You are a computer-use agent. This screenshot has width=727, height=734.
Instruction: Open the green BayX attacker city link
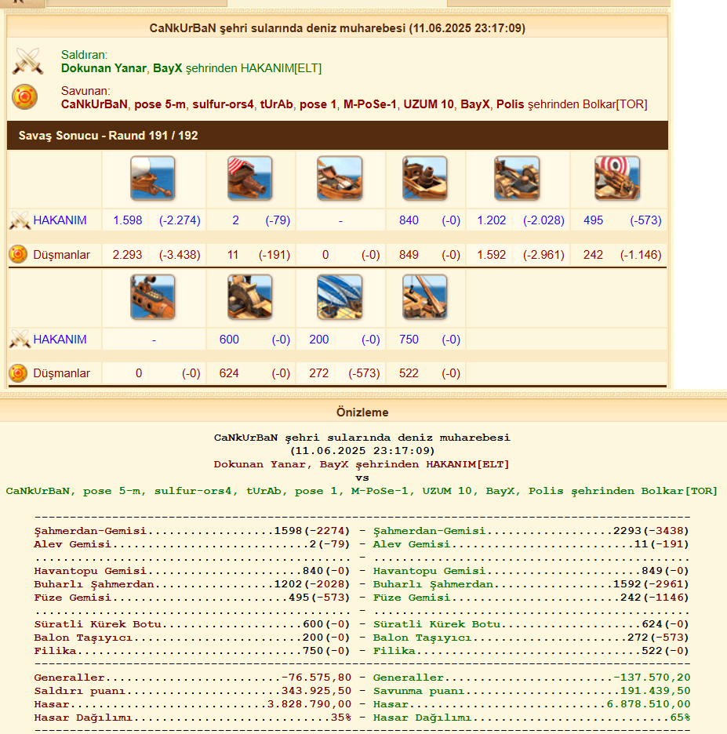tap(167, 68)
